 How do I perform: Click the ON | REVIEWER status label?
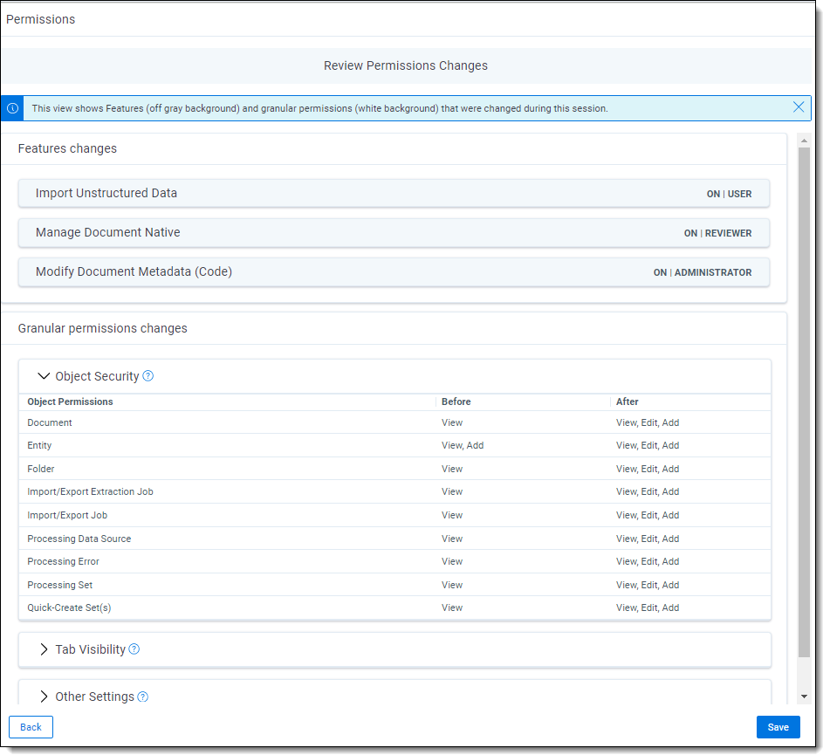[x=717, y=233]
